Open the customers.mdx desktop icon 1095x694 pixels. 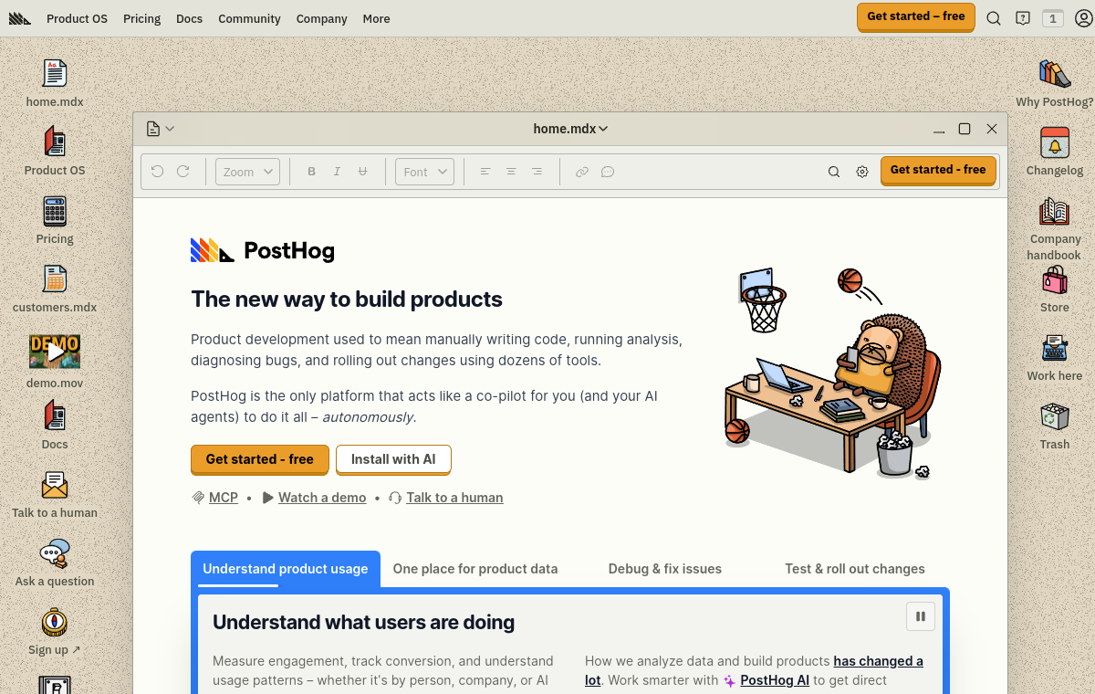point(55,279)
